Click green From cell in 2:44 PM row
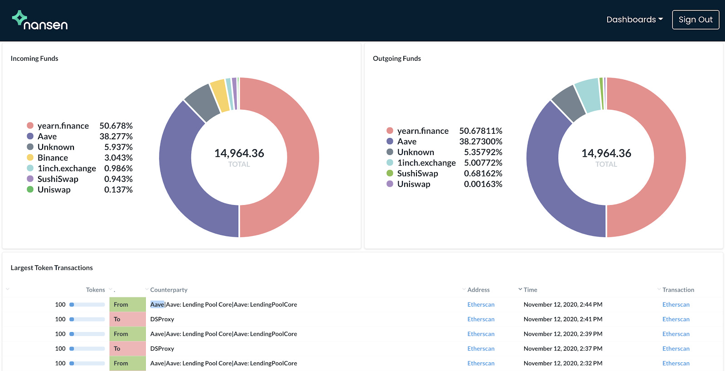The width and height of the screenshot is (725, 371). click(127, 305)
